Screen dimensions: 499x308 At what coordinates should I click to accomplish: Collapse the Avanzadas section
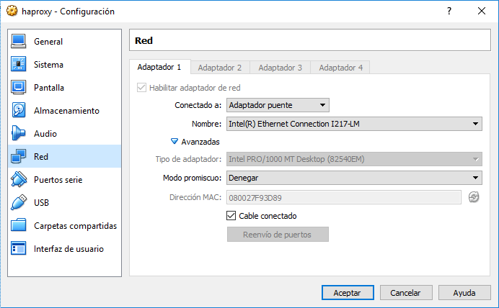[175, 142]
